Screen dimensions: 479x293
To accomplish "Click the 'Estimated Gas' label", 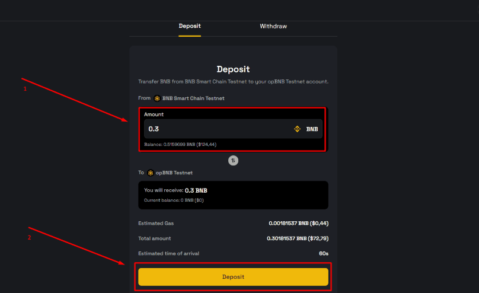I will click(156, 224).
